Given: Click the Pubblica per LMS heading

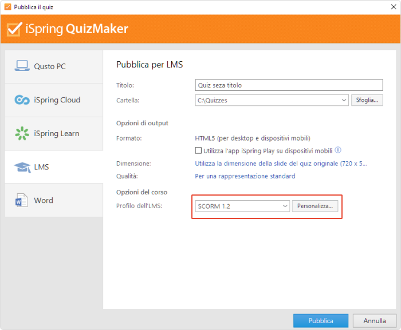Looking at the screenshot, I should 150,65.
